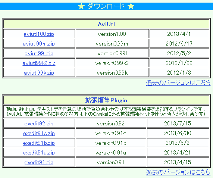Click the plugin description text row

[x=106, y=112]
